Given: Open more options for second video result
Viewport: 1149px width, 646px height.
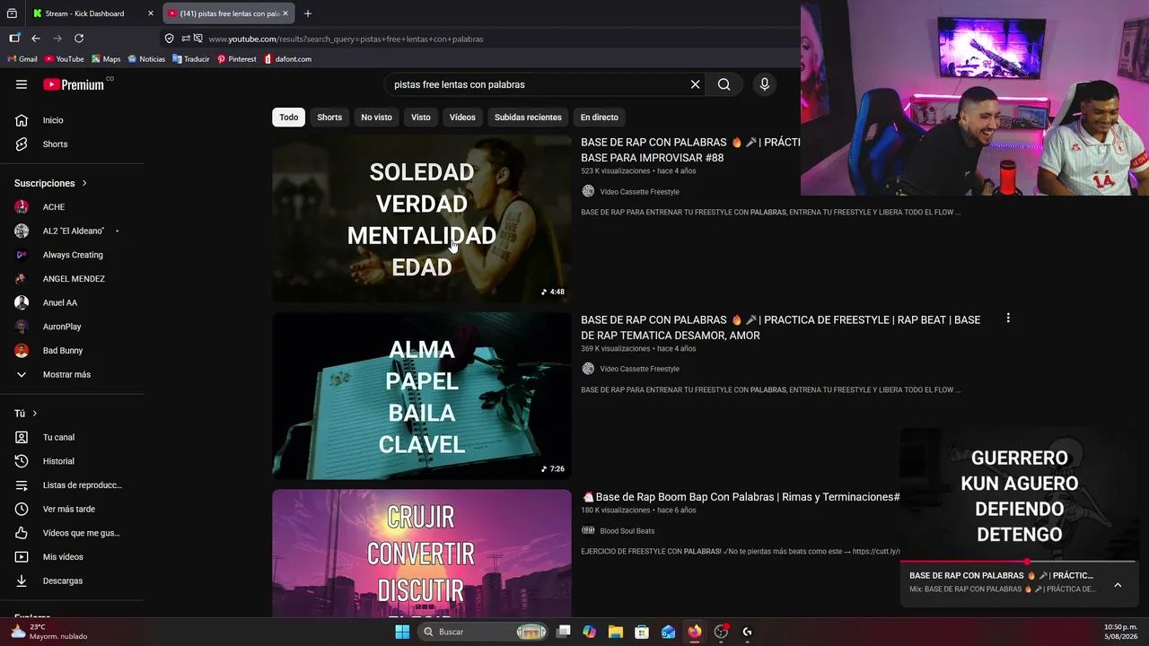Looking at the screenshot, I should point(1008,319).
